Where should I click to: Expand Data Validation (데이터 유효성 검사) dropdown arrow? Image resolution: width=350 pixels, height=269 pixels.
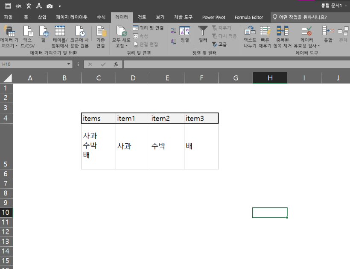(319, 46)
